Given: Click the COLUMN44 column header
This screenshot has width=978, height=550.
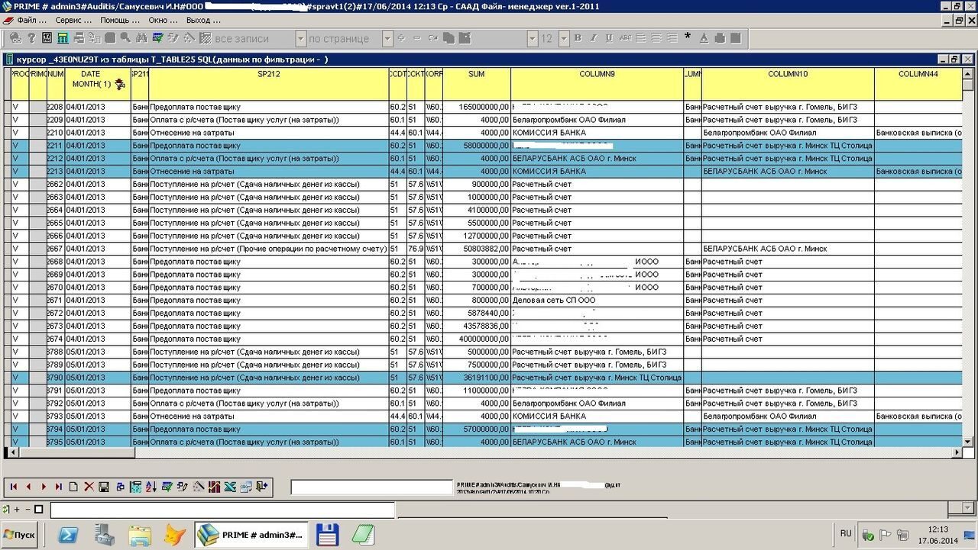Looking at the screenshot, I should pos(918,84).
